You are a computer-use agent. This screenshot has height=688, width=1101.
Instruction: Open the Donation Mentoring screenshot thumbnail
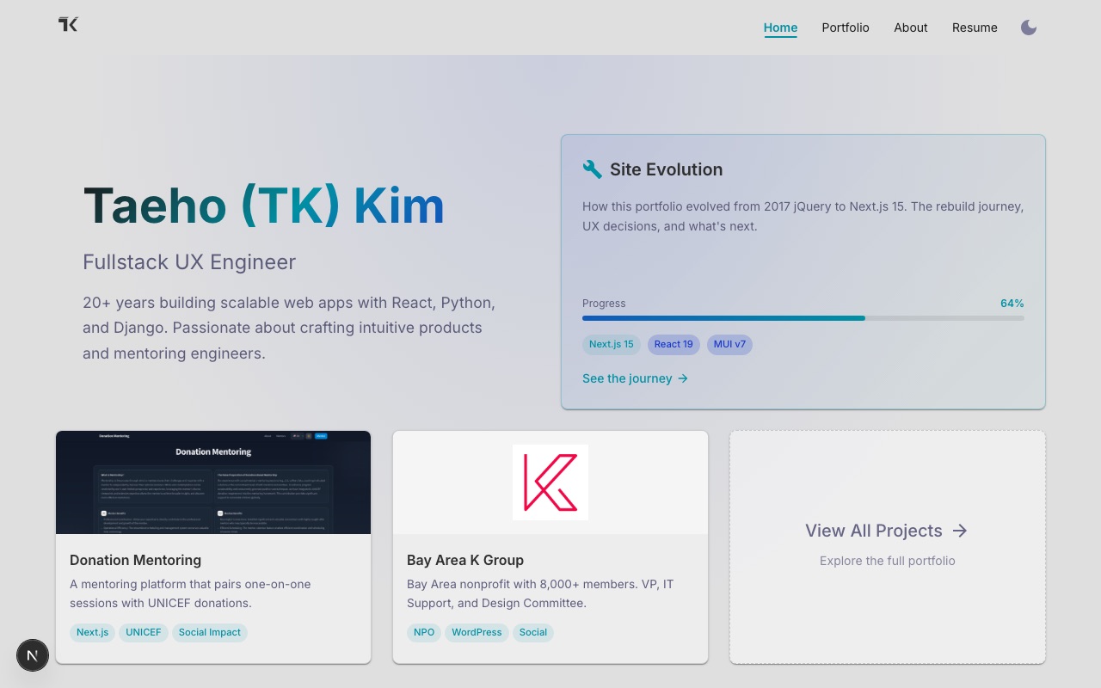(213, 482)
